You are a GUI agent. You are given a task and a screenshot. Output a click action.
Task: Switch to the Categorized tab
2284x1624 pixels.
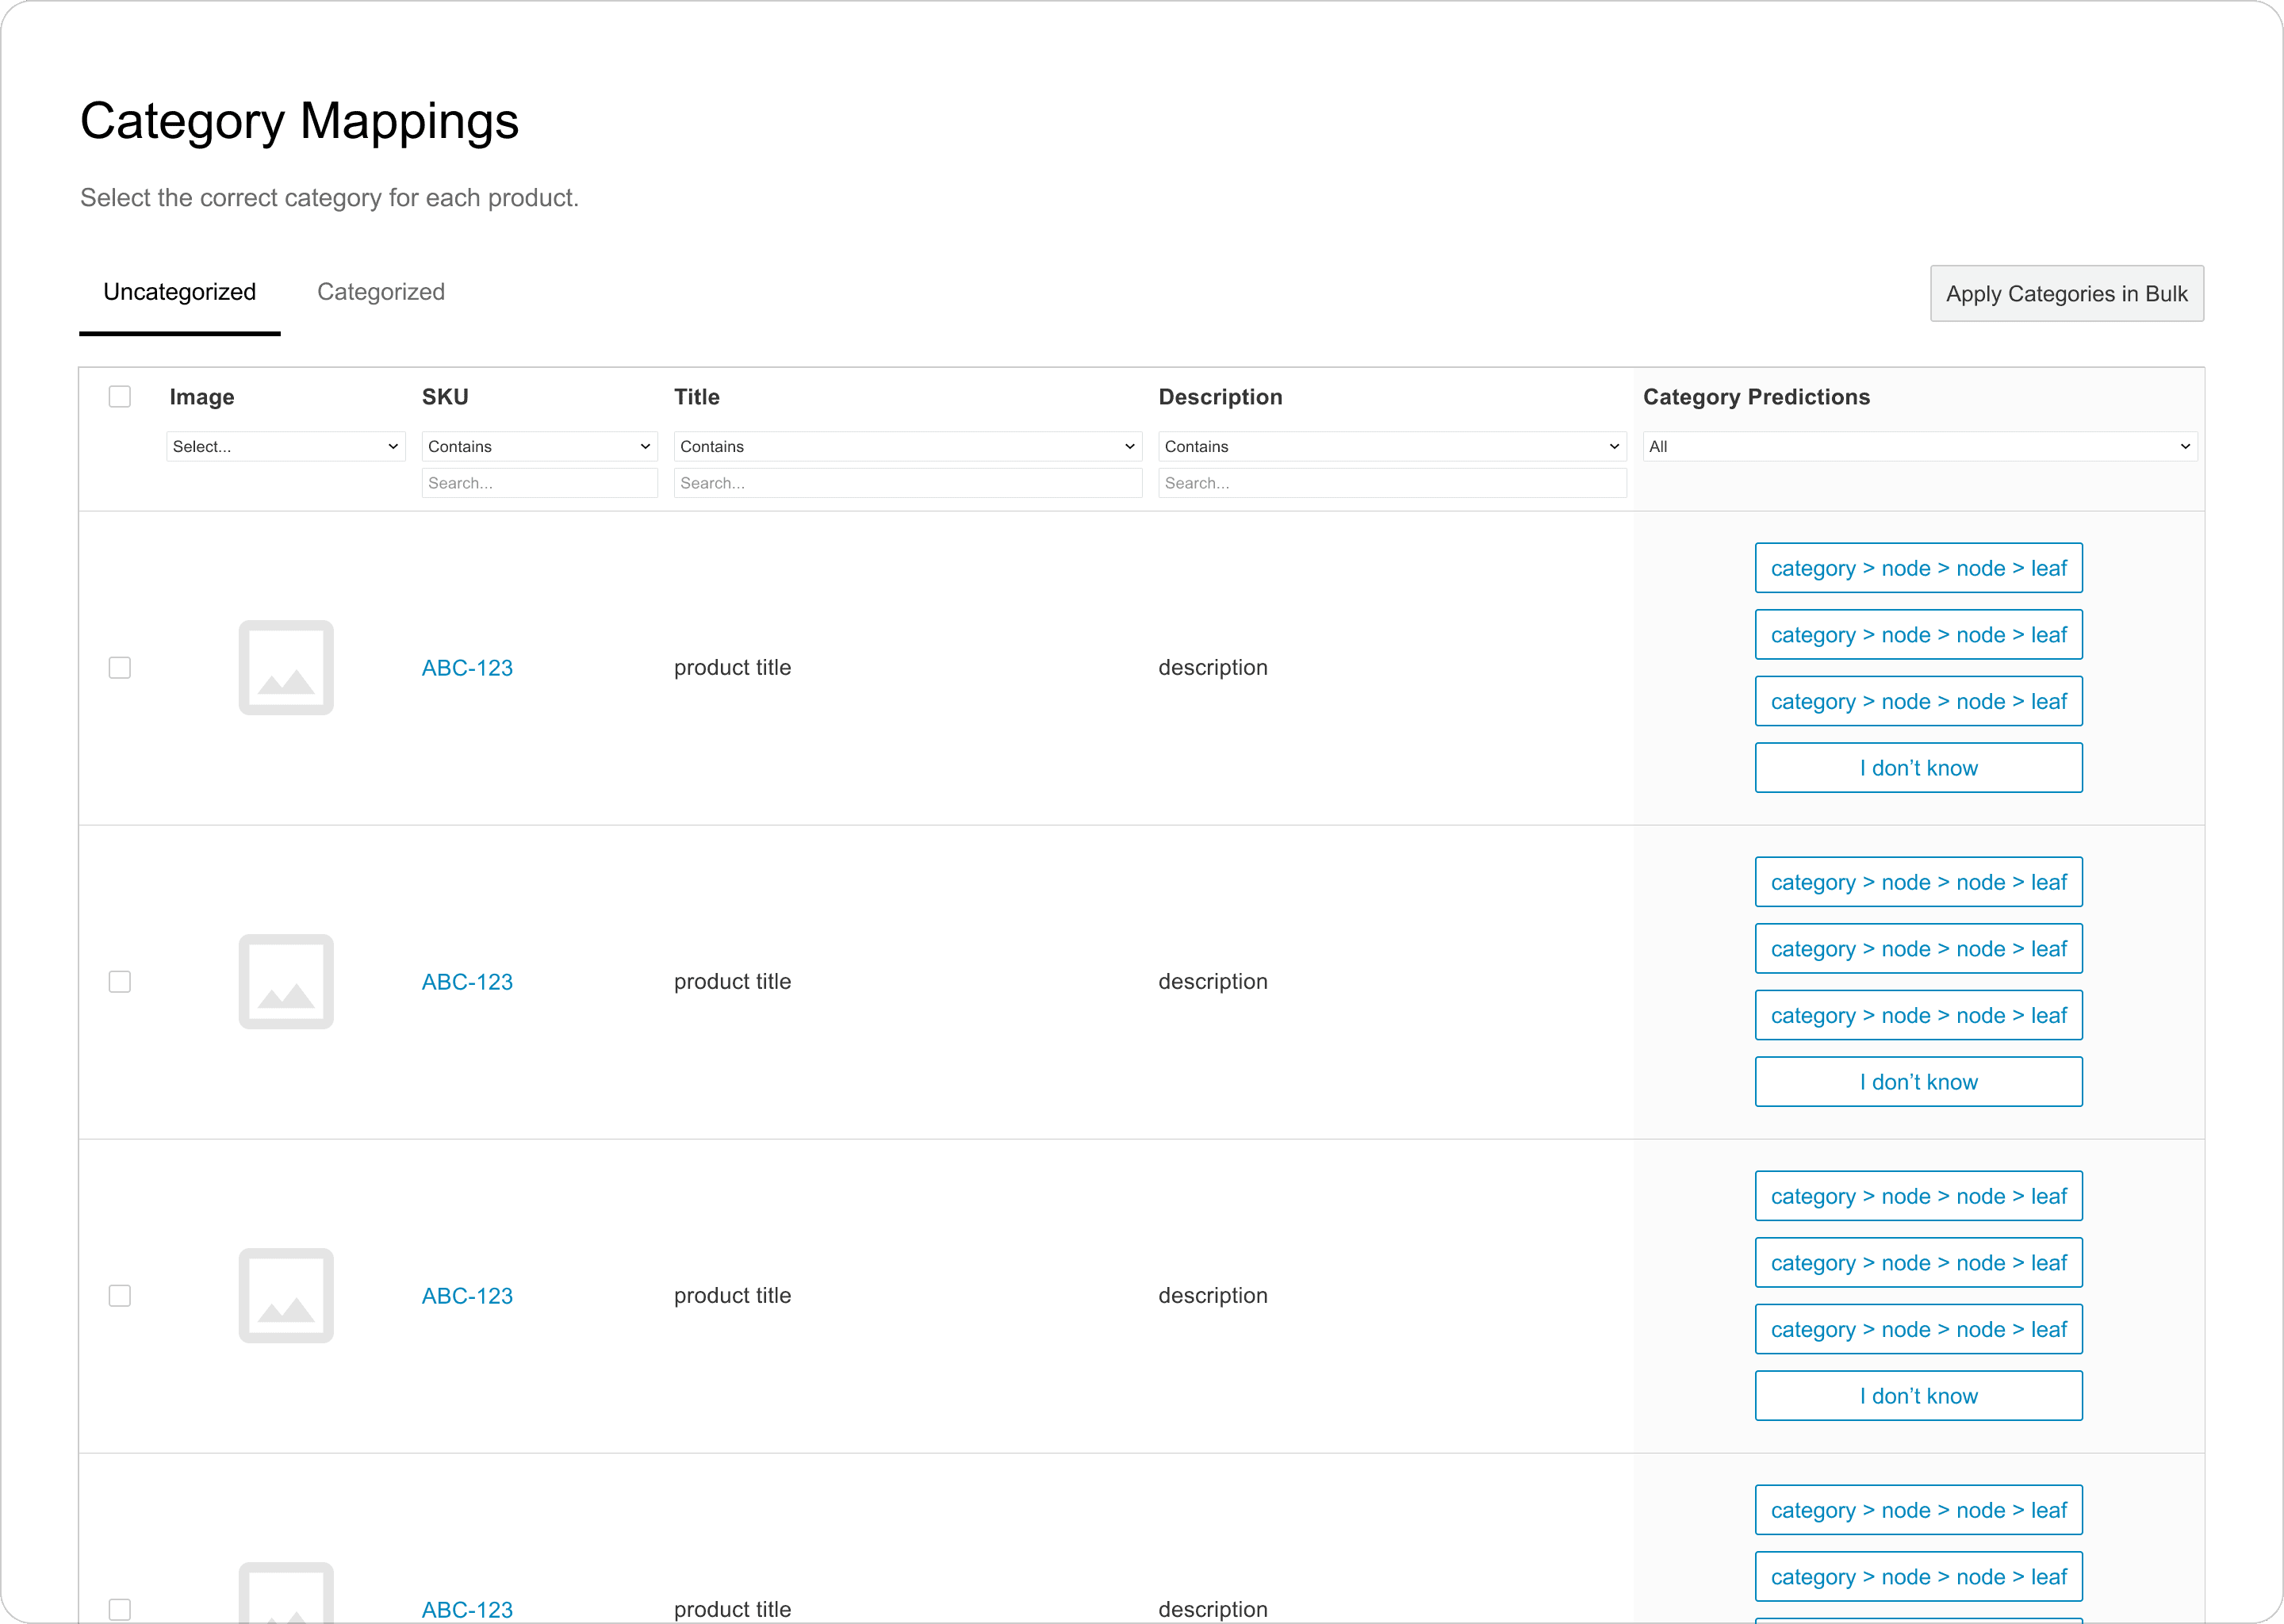(x=381, y=292)
